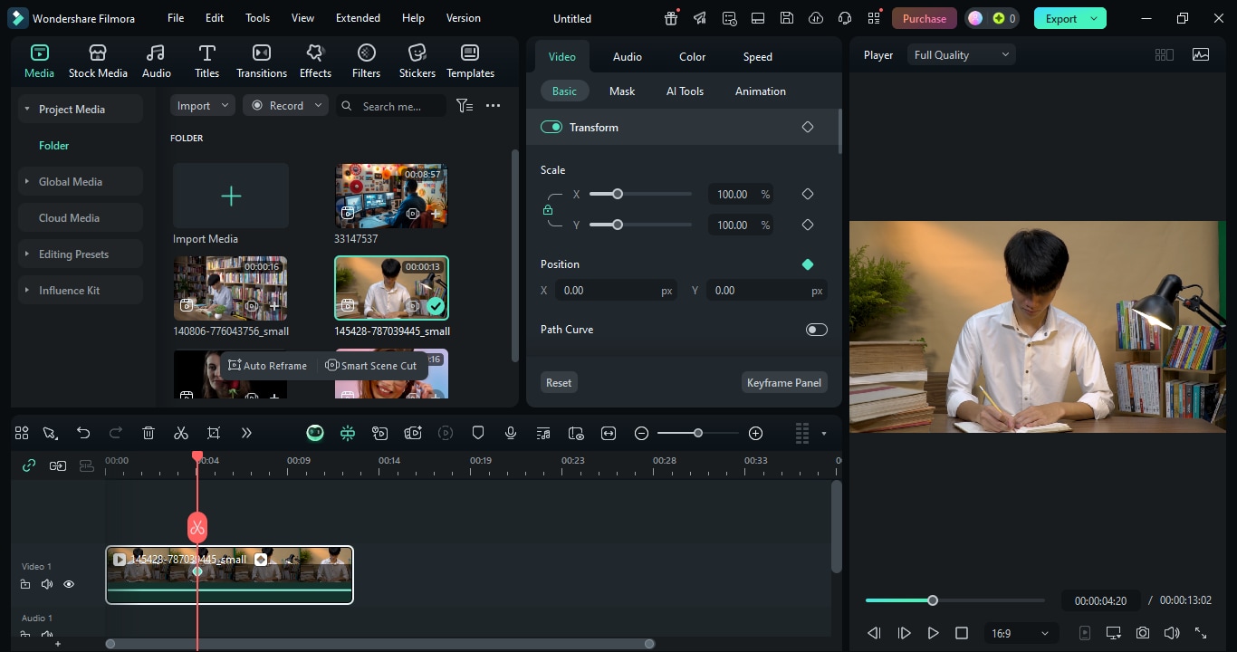Delete clip with the trash icon
The height and width of the screenshot is (652, 1237).
pos(149,434)
